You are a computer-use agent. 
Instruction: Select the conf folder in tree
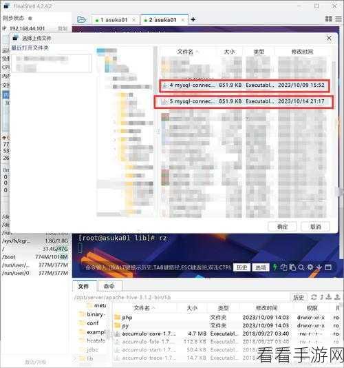click(x=93, y=323)
